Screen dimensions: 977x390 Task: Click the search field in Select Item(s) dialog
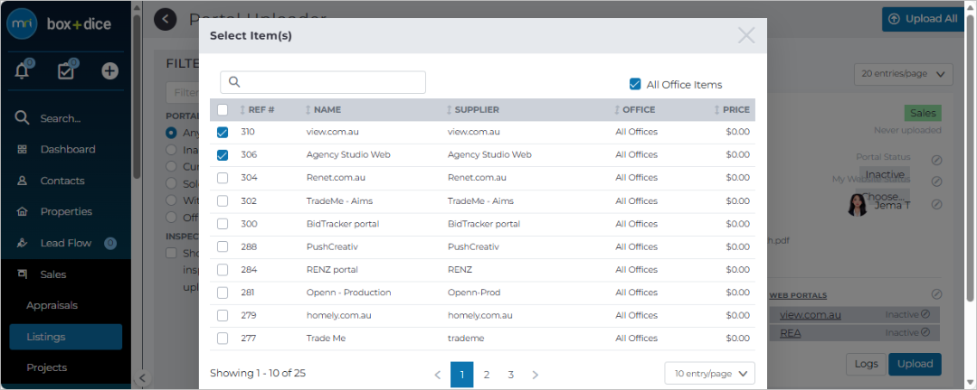point(323,82)
